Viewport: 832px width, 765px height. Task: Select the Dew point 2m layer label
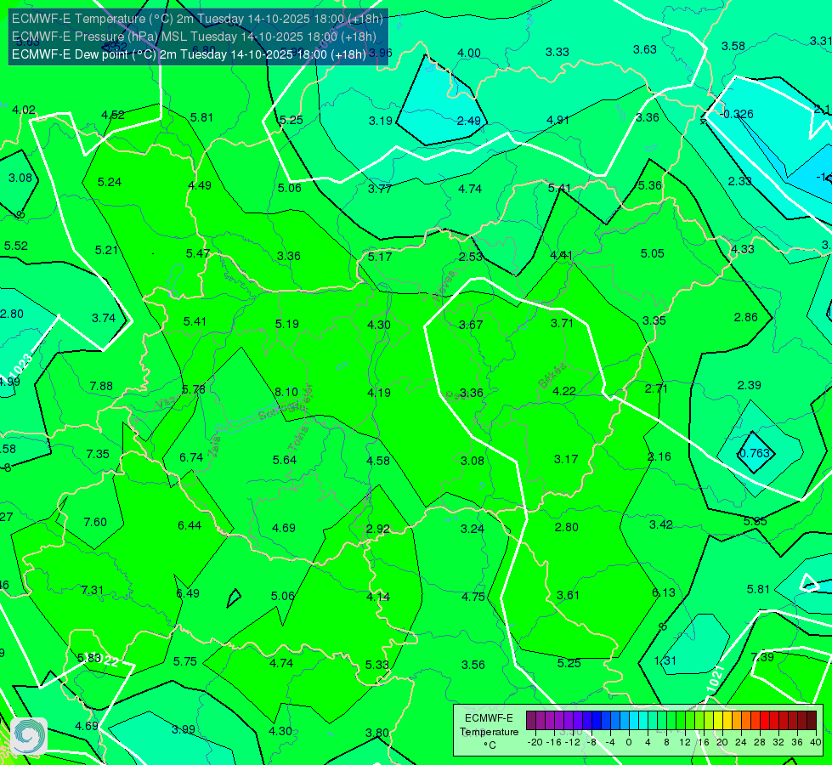[x=189, y=54]
